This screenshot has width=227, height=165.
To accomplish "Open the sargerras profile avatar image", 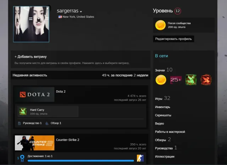I will [31, 24].
